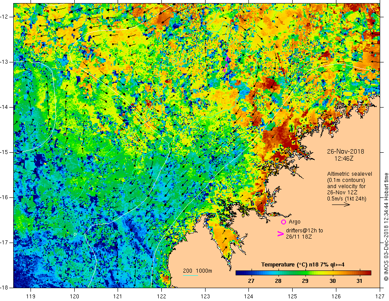Viewport: 389px width, 301px height.
Task: Click the magenta drifters arrowhead legend symbol
Action: [280, 234]
